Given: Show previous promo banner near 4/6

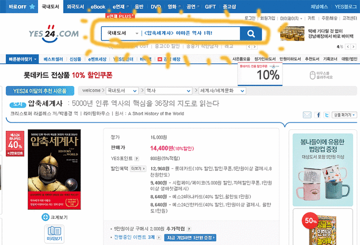Looking at the screenshot, I should point(348,47).
